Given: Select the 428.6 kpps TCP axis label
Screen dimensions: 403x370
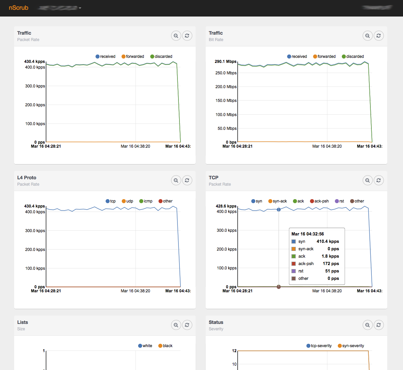Looking at the screenshot, I should coord(226,206).
